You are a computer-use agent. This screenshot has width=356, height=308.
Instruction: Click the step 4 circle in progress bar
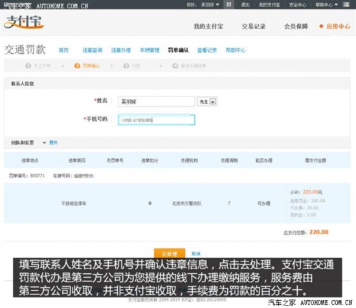coord(175,66)
